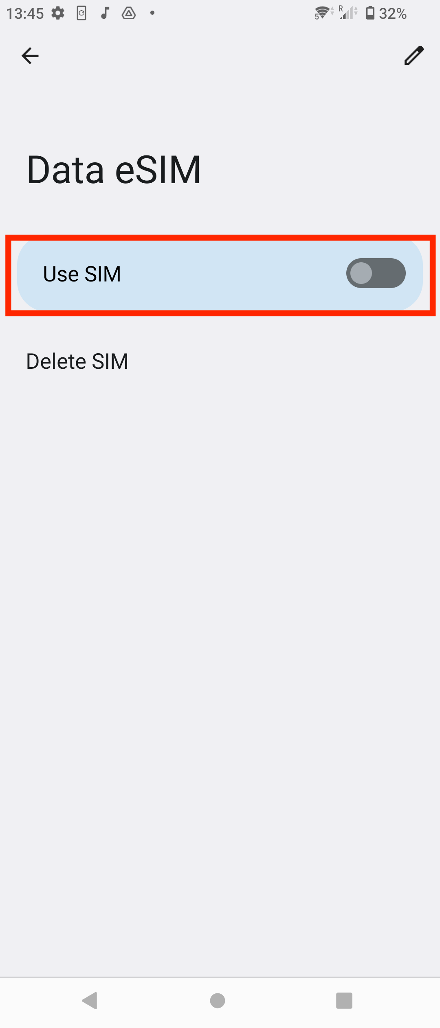This screenshot has width=440, height=1028.
Task: Tap the Data eSIM page title
Action: 114,170
